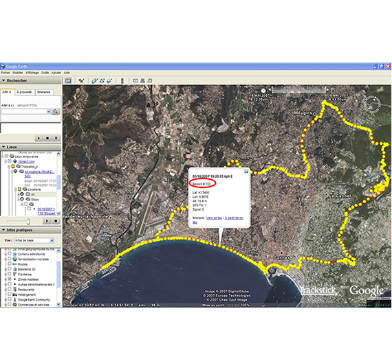Open the Outils menu

pos(45,73)
